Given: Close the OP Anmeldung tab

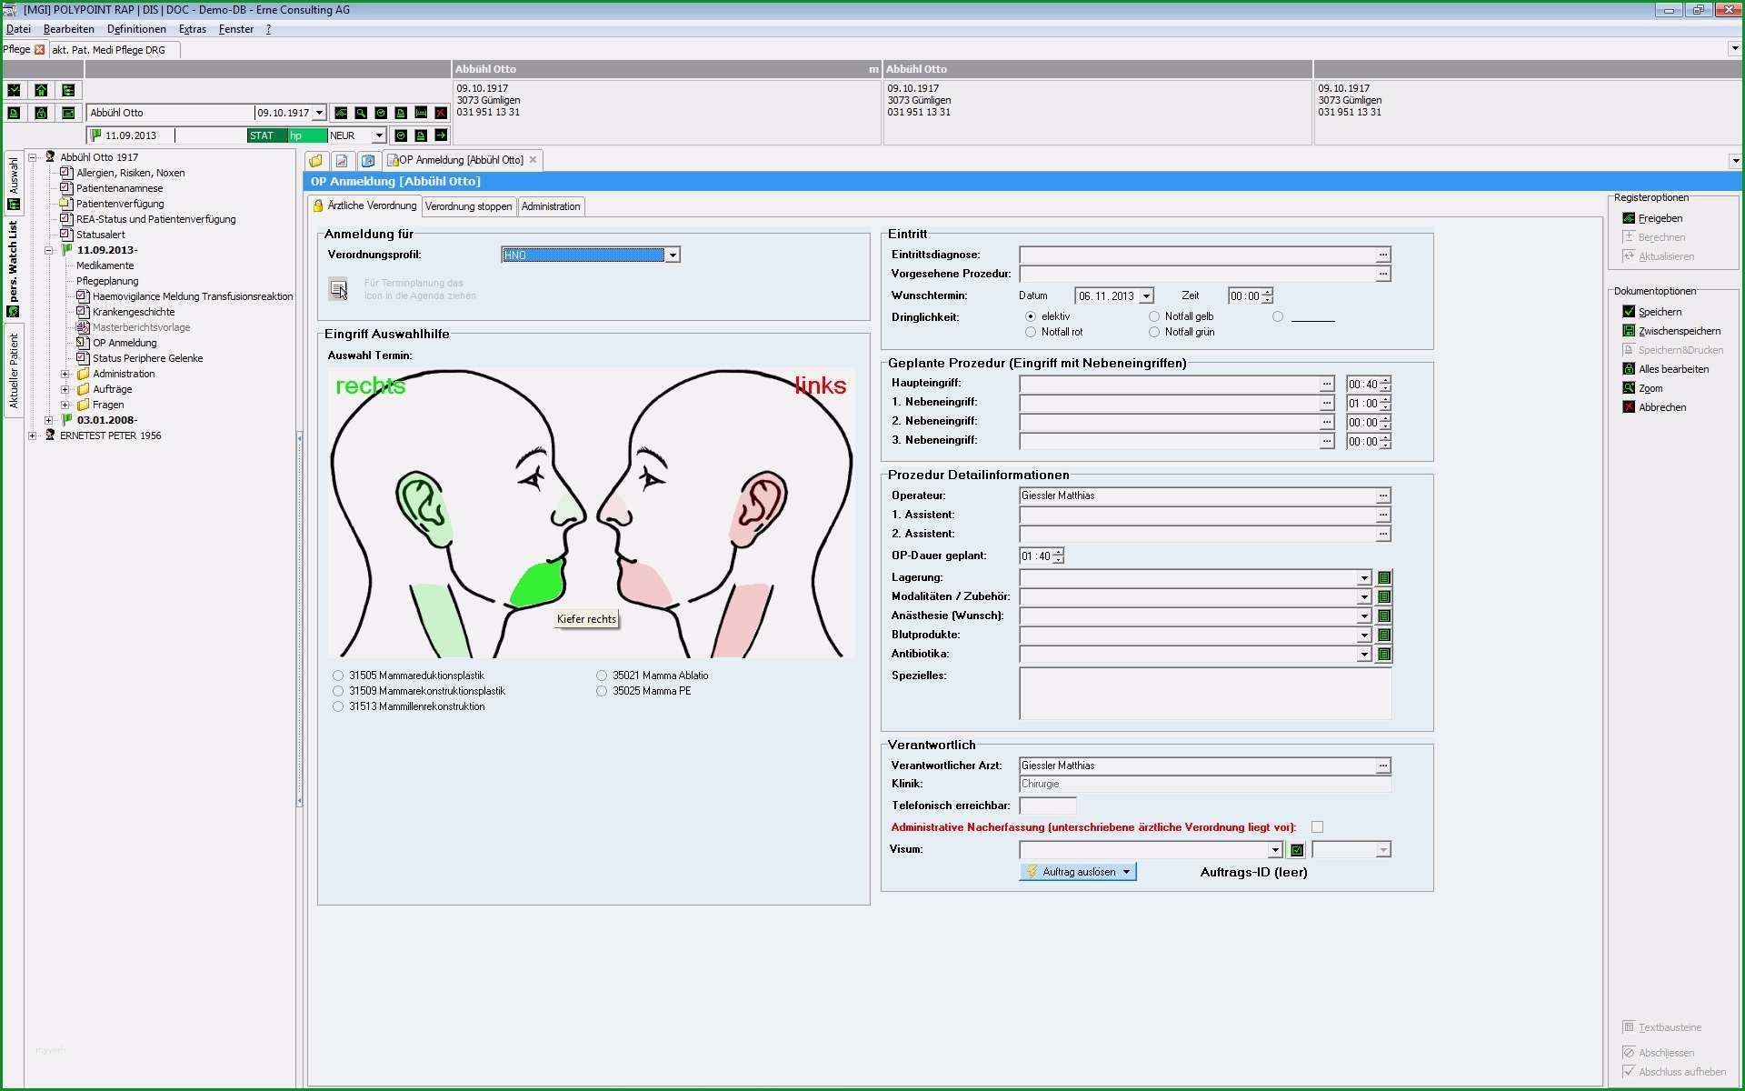Looking at the screenshot, I should tap(533, 160).
